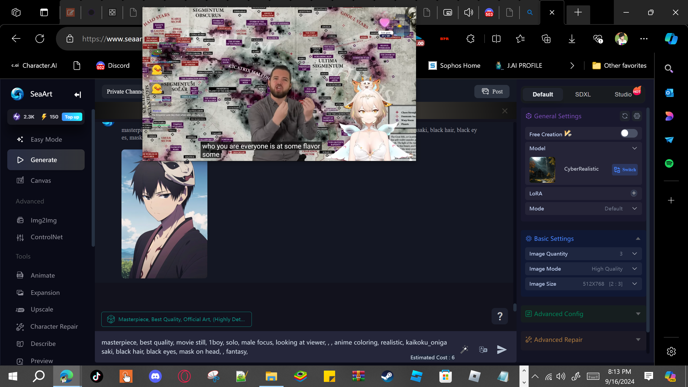Open Canvas in the sidebar
The width and height of the screenshot is (688, 387).
(46, 181)
